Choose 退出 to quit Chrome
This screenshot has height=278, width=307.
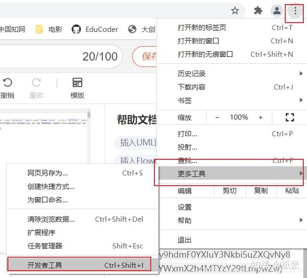(232, 240)
